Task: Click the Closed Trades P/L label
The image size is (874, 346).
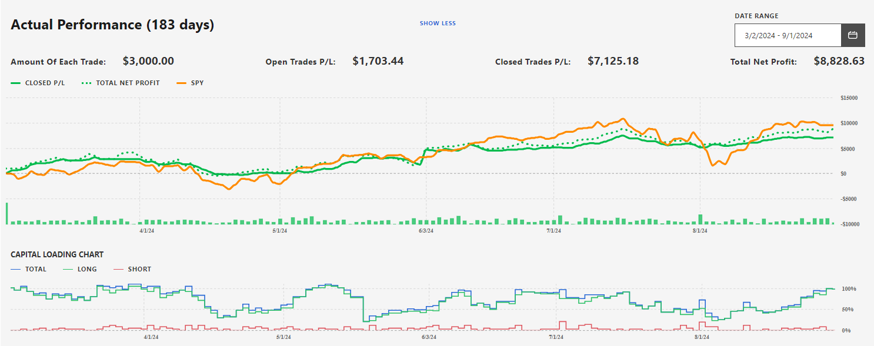Action: tap(533, 62)
